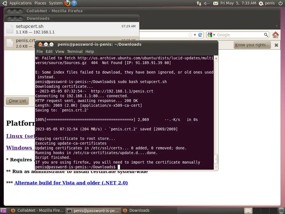Click the Ubuntu logo icon in top panel
The image size is (285, 214).
[4, 3]
